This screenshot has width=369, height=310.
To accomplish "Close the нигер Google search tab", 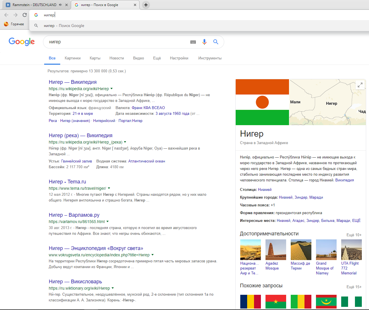I will tap(135, 5).
